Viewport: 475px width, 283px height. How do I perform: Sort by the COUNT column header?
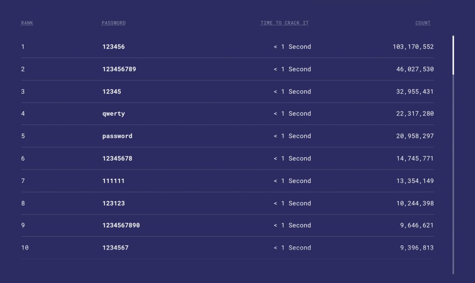(423, 23)
